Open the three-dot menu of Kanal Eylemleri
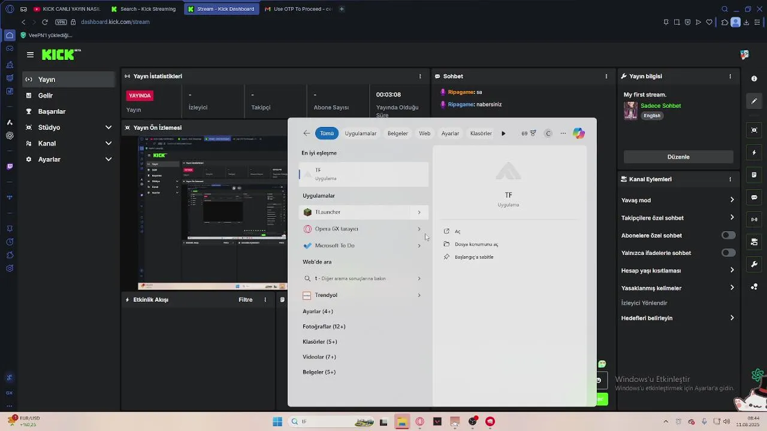Screen dimensions: 767x431 (x=730, y=179)
